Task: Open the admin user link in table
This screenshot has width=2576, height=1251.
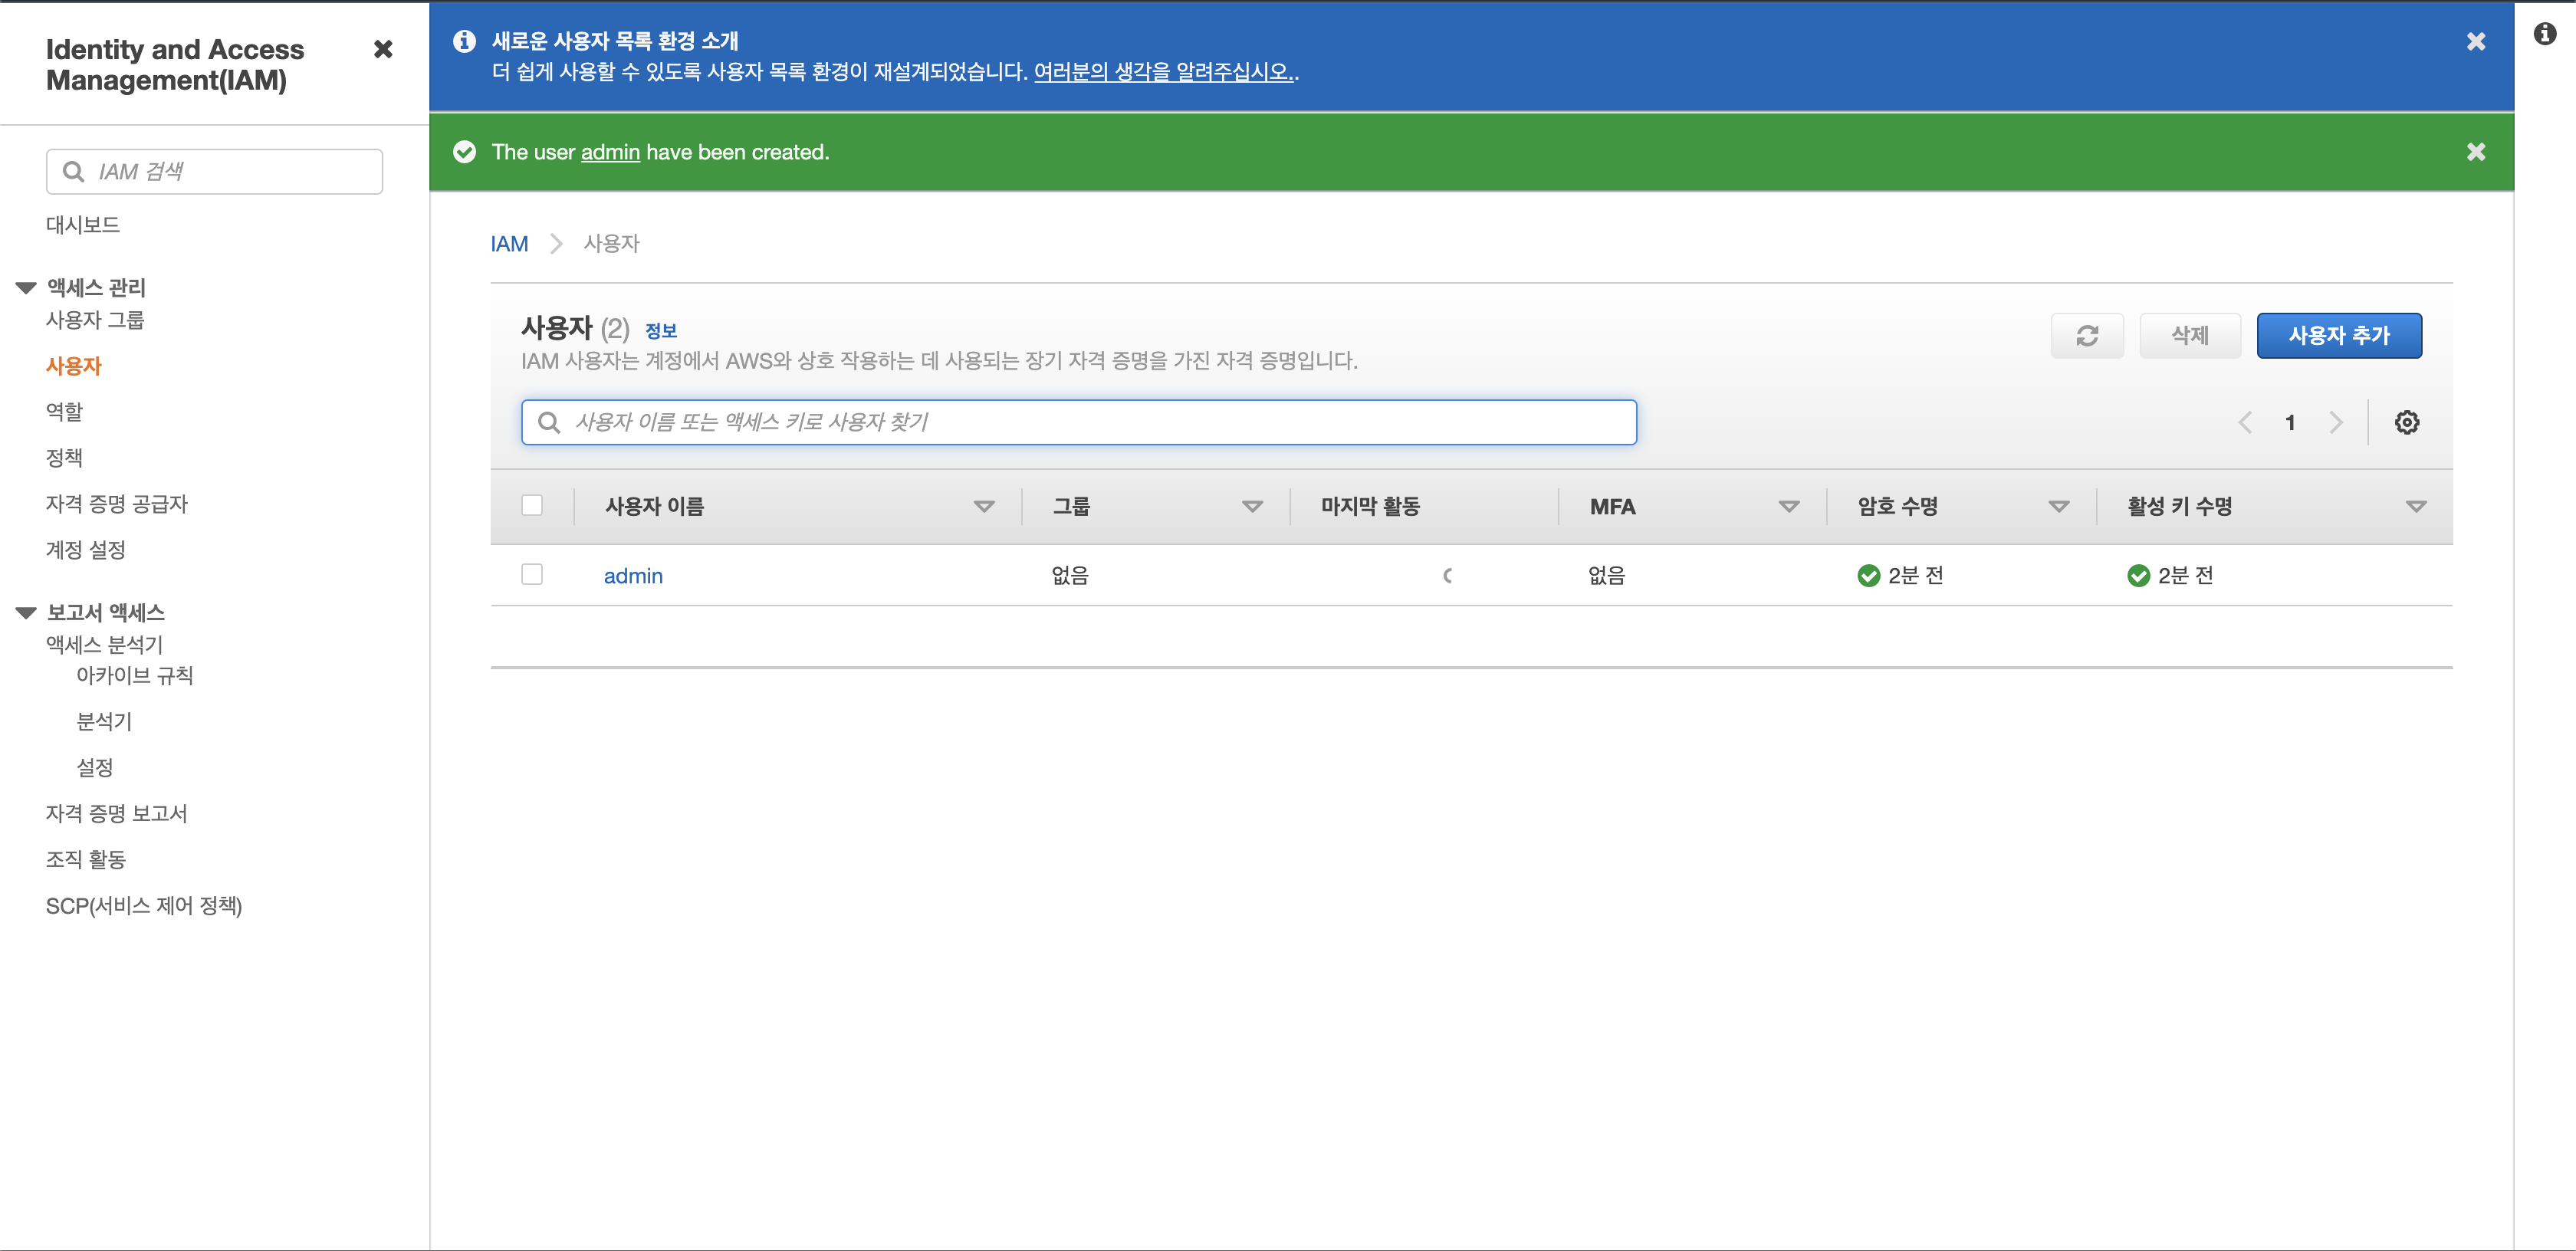Action: 633,576
